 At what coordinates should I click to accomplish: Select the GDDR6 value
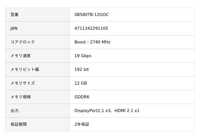[x=82, y=97]
